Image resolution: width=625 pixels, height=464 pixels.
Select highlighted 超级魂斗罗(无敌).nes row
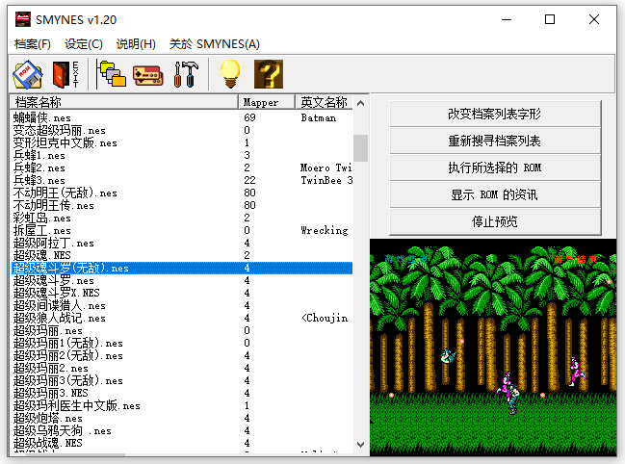tap(182, 268)
